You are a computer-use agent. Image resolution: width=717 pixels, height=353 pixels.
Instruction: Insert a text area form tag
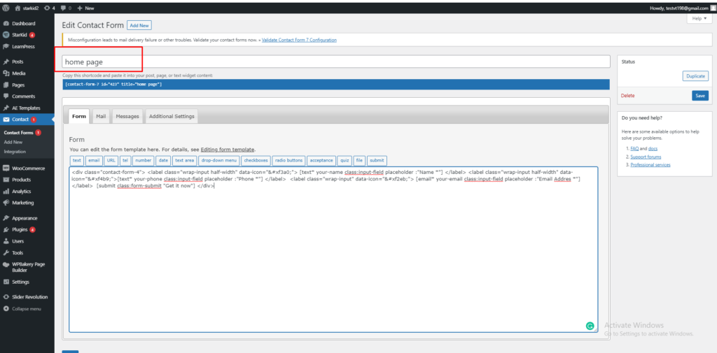click(x=185, y=160)
